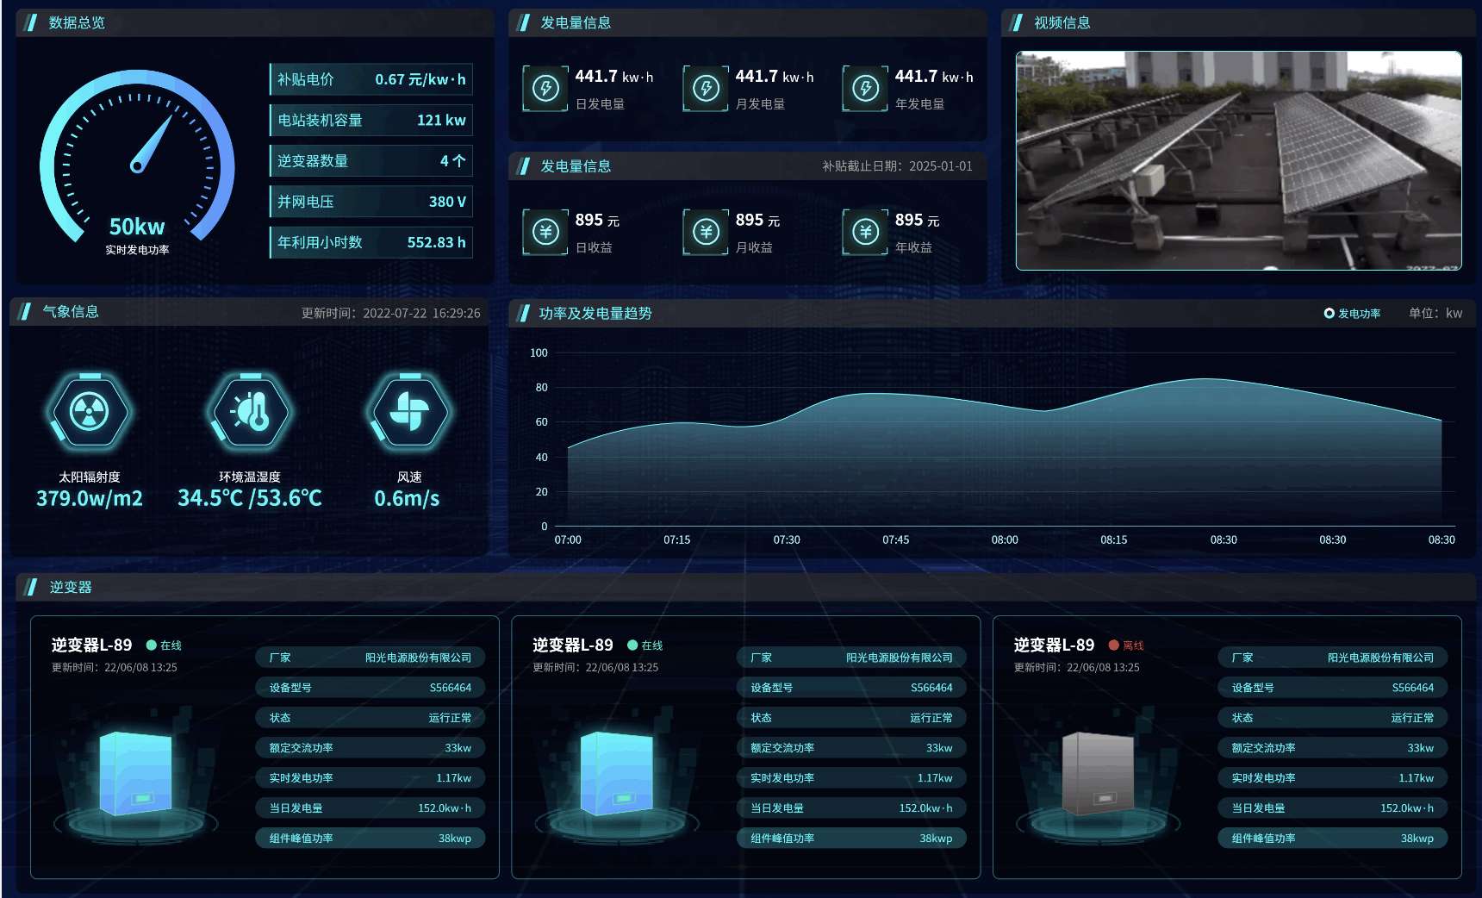Click second inverter's 当日发电量 152.0kw·h row
The height and width of the screenshot is (898, 1482).
coord(851,808)
